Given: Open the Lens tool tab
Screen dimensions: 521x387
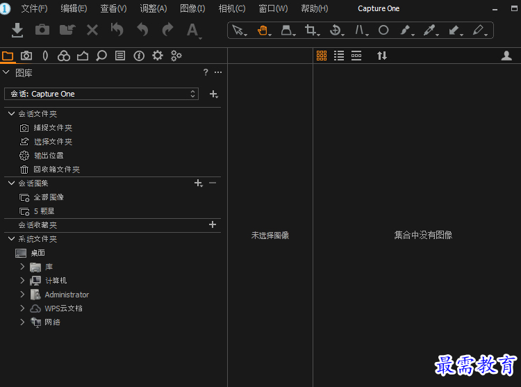Looking at the screenshot, I should (45, 56).
